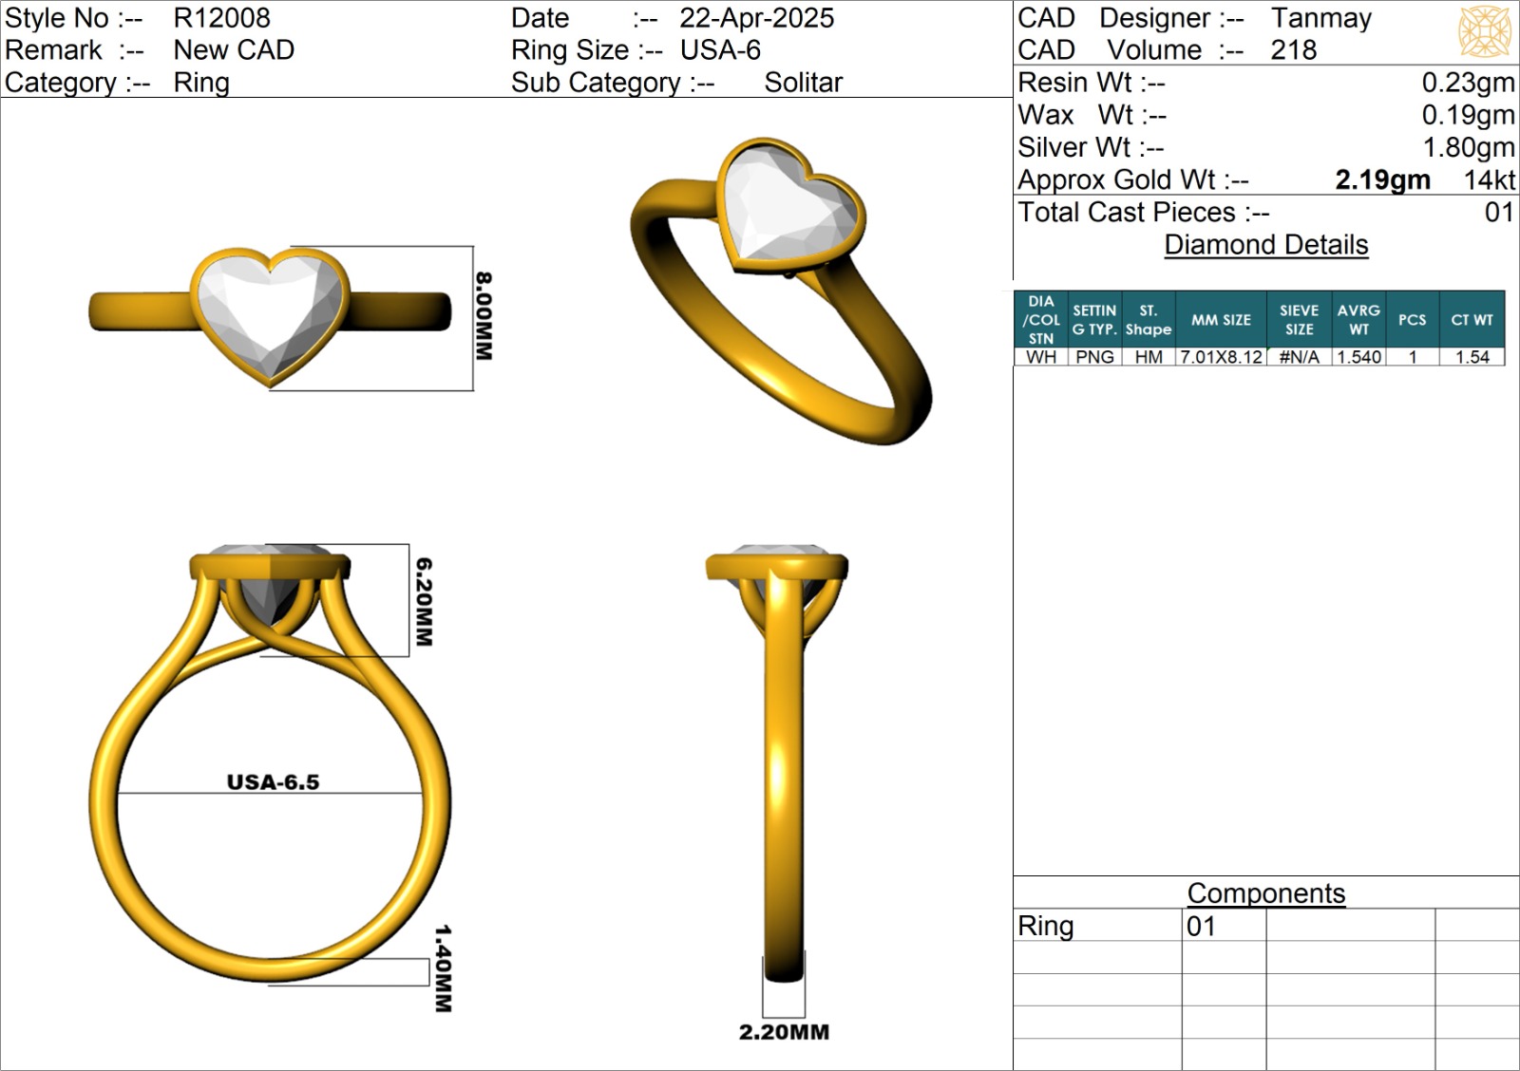This screenshot has width=1520, height=1071.
Task: Click the gold ornamental logo in the corner
Action: coord(1484,31)
